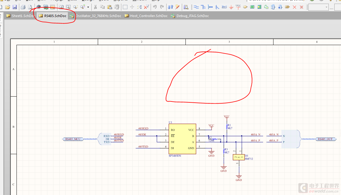This screenshot has height=195, width=341.
Task: Select the Place Net Label tool
Action: (x=224, y=7)
